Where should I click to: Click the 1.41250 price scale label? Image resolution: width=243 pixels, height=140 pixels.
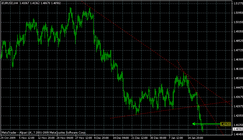click(x=238, y=125)
